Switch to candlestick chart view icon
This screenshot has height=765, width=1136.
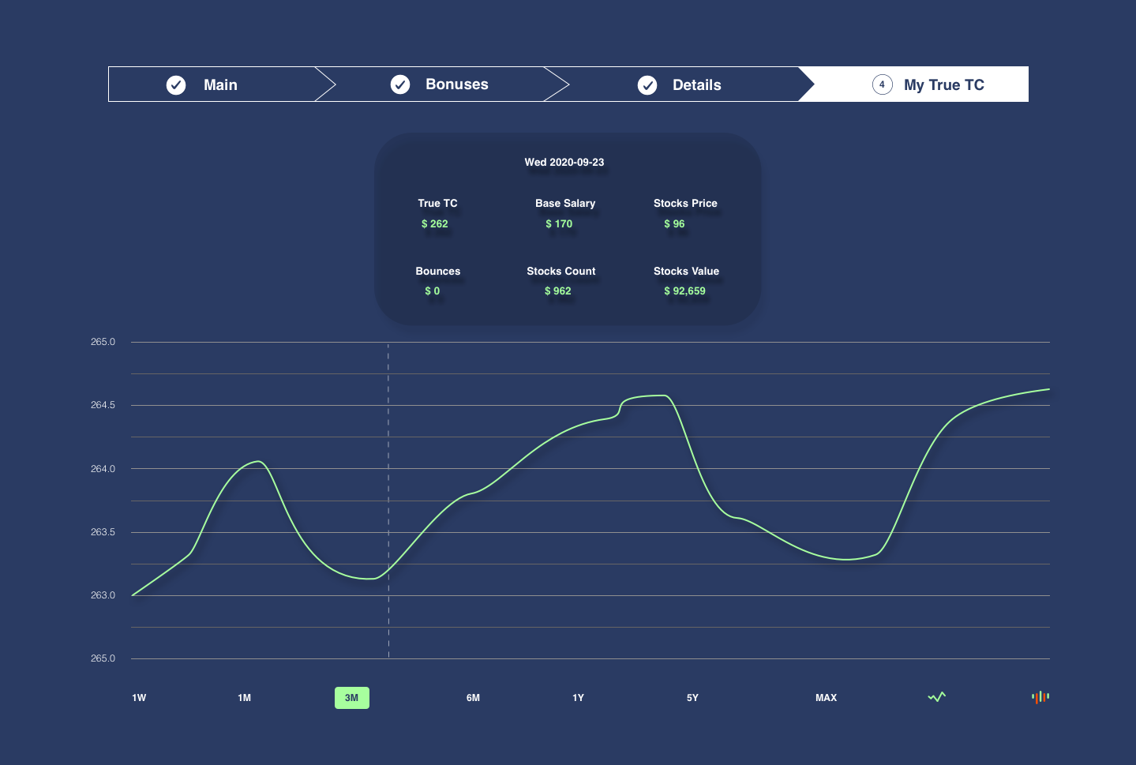[1040, 697]
